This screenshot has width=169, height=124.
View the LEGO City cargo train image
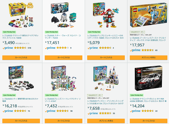[x=21, y=78]
